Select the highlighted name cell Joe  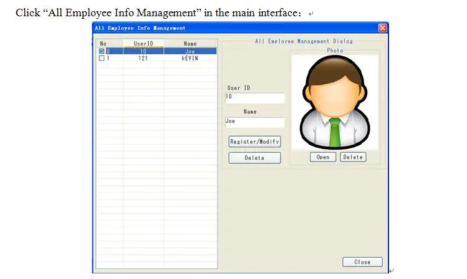pyautogui.click(x=190, y=51)
